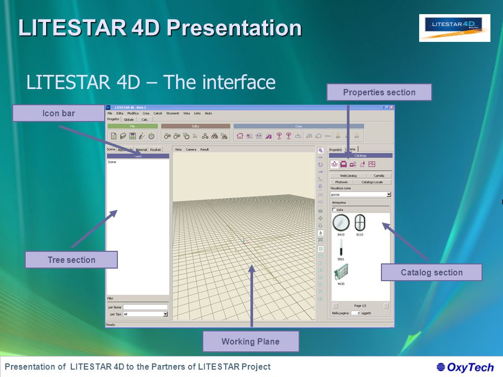Click the floppy disk save icon

(132, 136)
